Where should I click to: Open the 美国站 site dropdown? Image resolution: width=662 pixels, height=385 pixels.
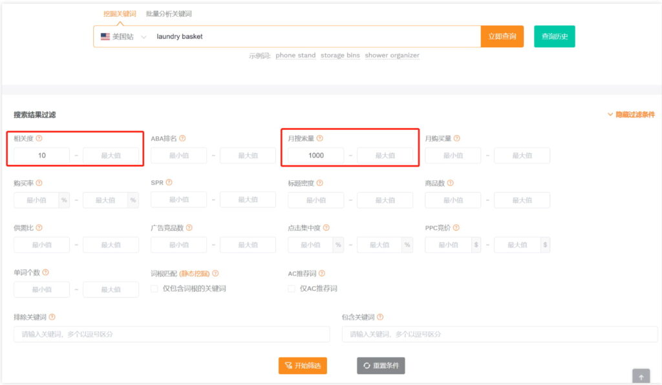pos(124,36)
